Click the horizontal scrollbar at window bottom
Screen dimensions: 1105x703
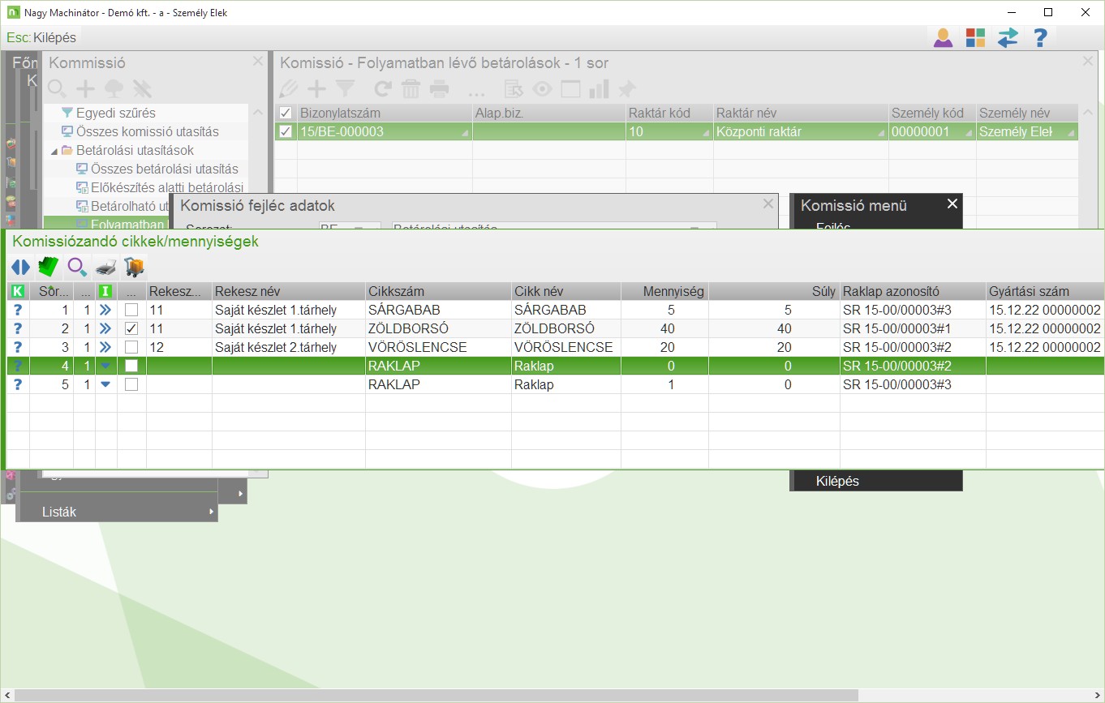(x=436, y=696)
